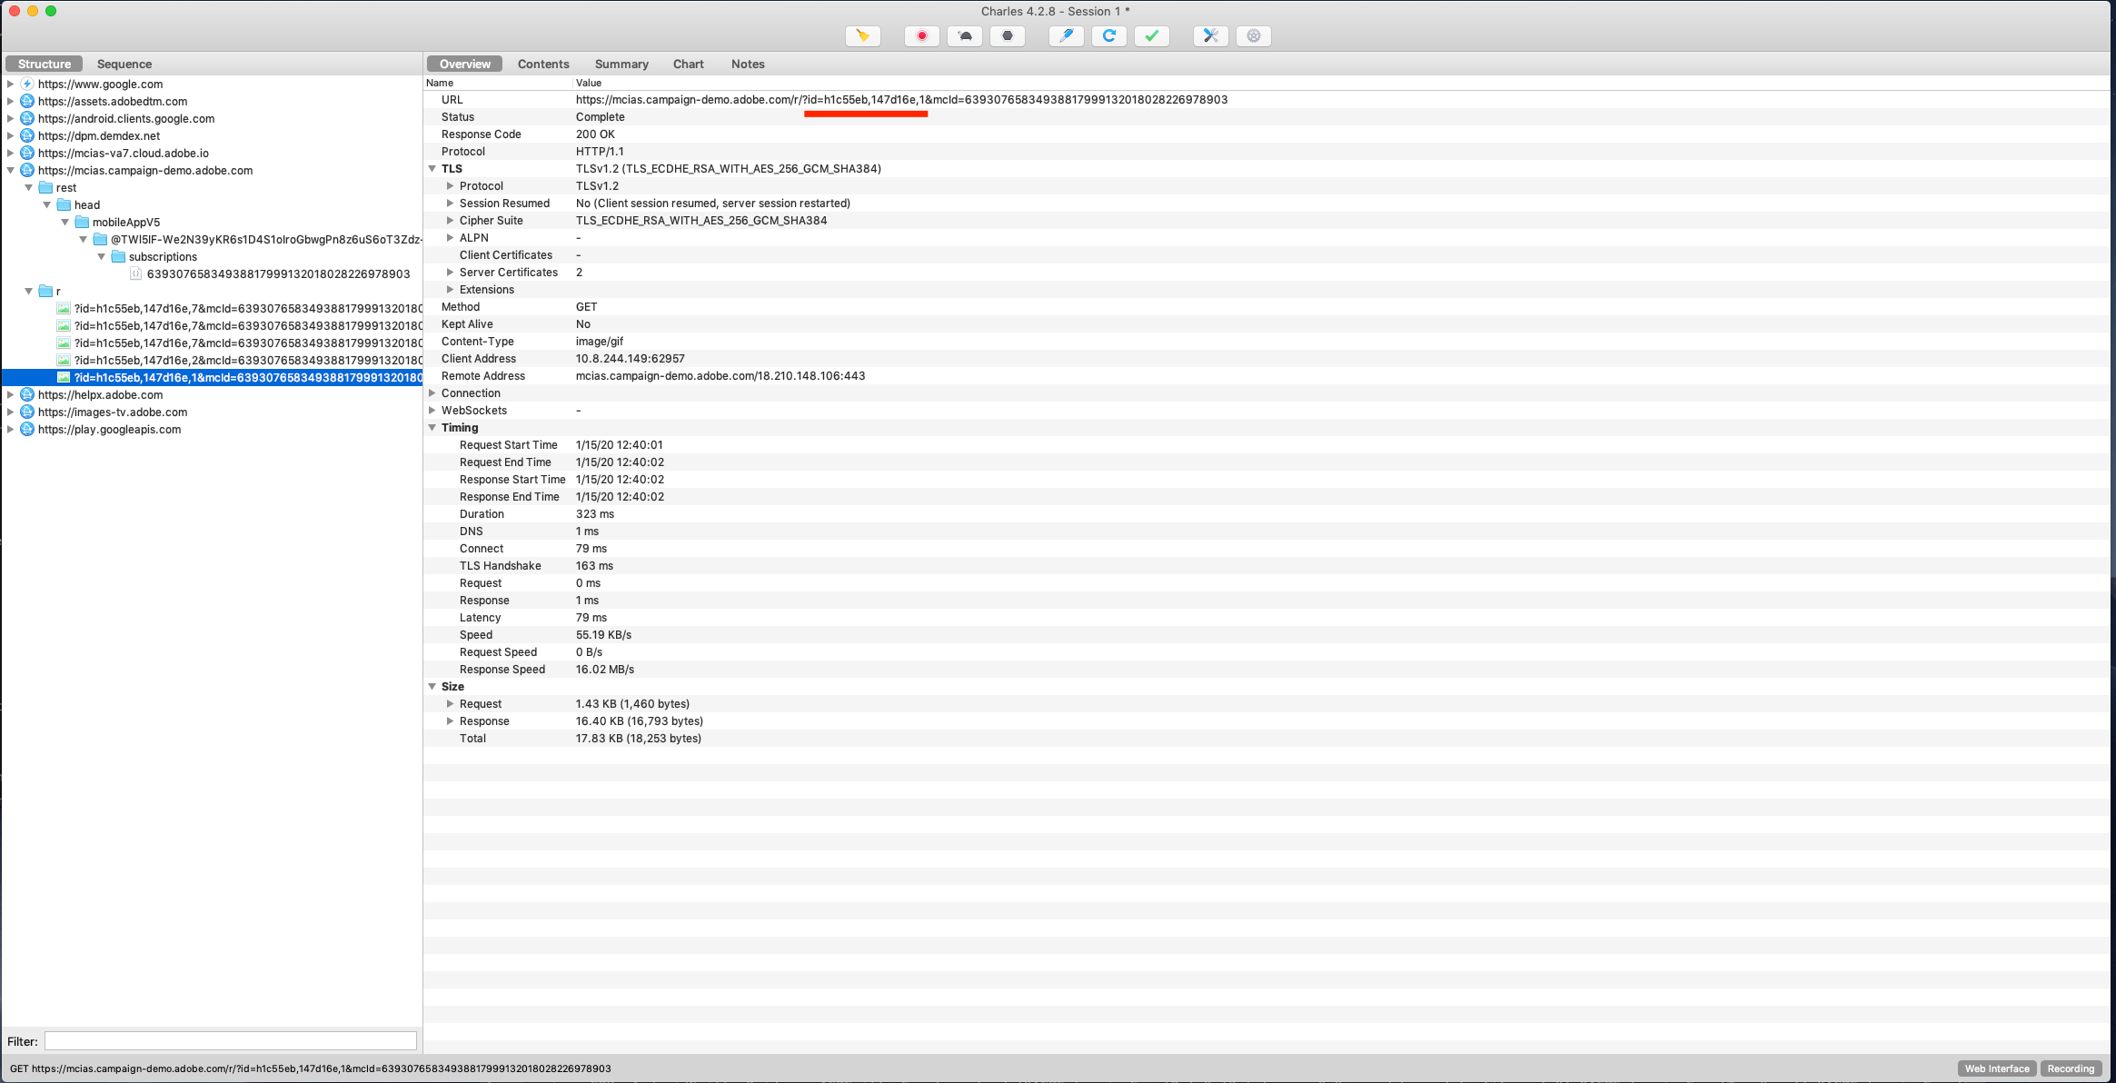The height and width of the screenshot is (1083, 2116).
Task: Toggle breakpoints with the hexagon icon
Action: [x=1007, y=36]
